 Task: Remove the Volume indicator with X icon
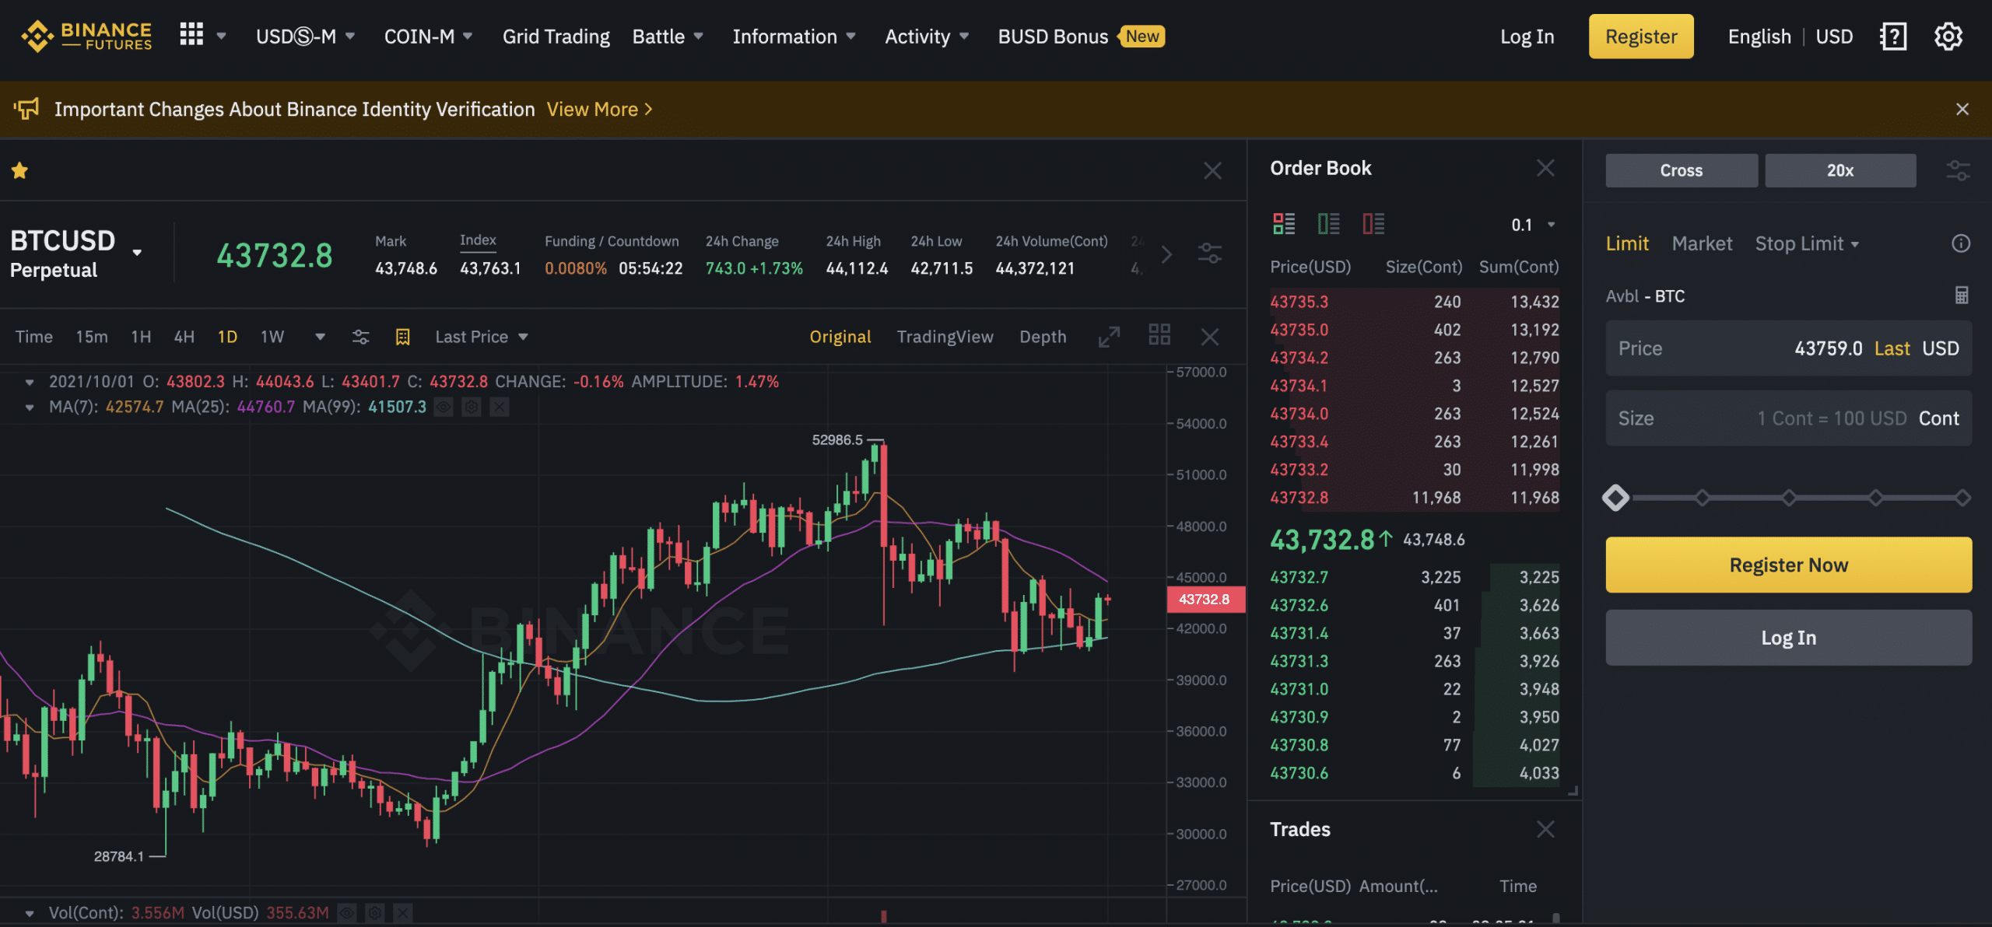coord(402,912)
